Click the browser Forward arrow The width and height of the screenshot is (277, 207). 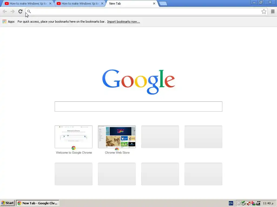pos(12,12)
